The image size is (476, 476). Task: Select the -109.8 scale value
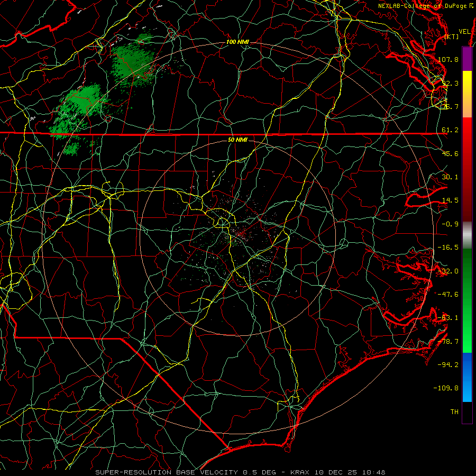point(446,388)
